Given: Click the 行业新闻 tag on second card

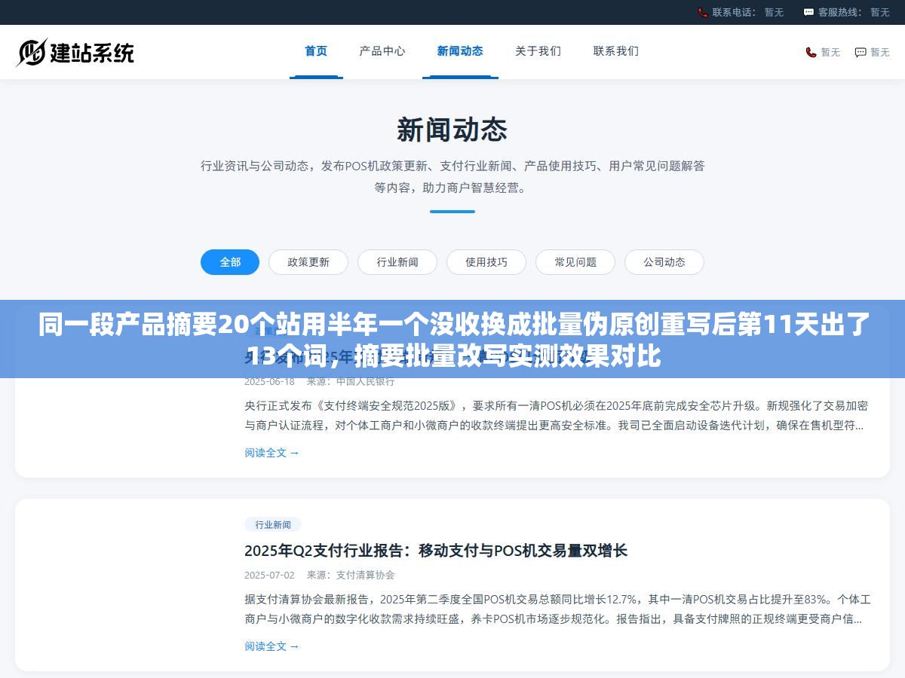Looking at the screenshot, I should [273, 524].
